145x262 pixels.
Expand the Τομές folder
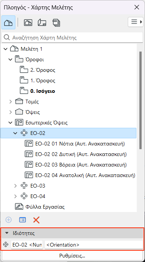[x=10, y=101]
